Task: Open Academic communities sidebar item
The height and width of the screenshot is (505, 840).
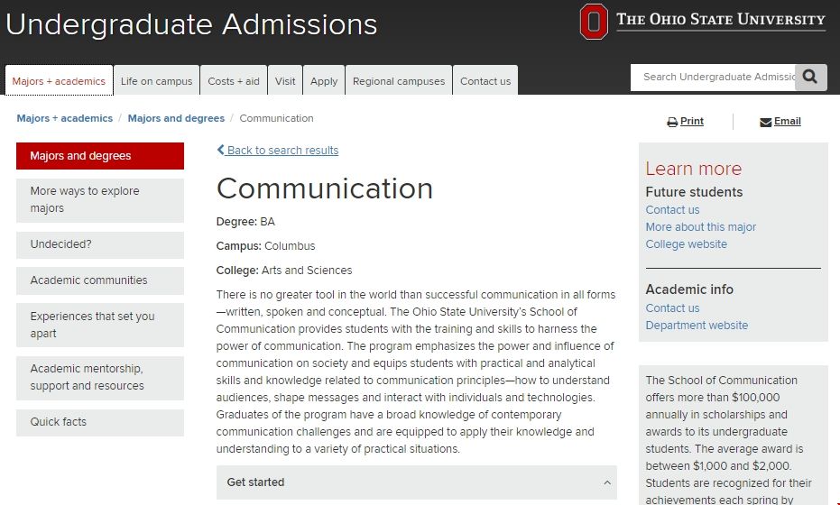Action: point(100,280)
